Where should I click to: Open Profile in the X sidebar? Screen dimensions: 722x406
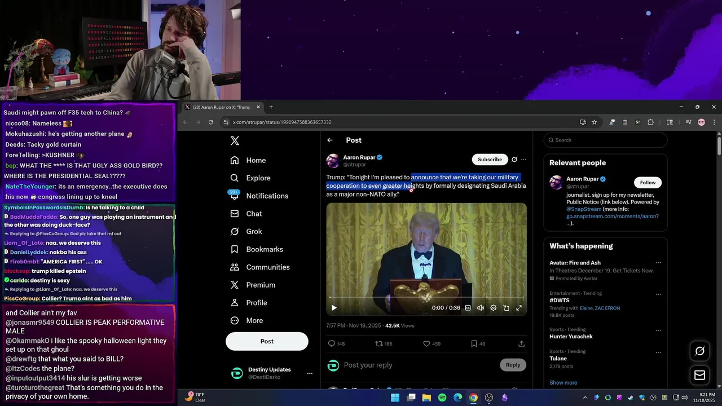249,303
